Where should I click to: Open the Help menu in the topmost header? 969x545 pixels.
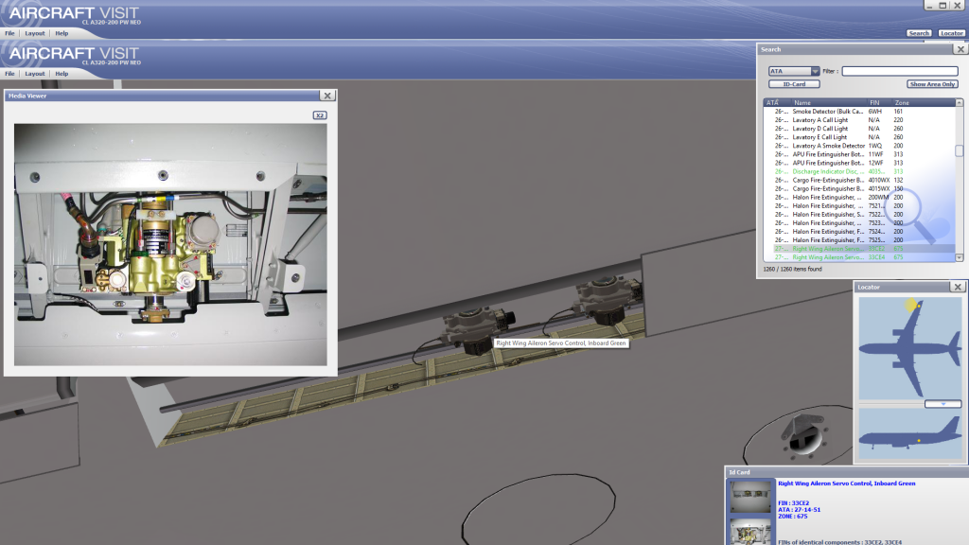click(62, 33)
